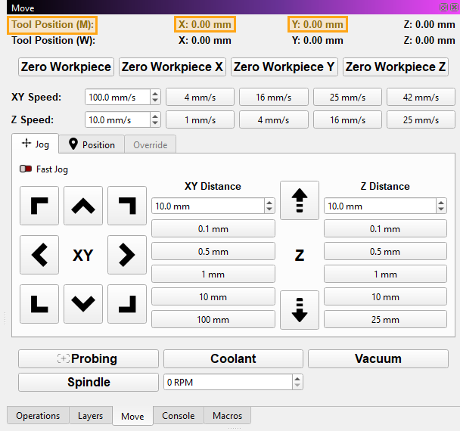Viewport: 460px width, 431px height.
Task: Raise the Z axis with up arrow
Action: pos(300,200)
